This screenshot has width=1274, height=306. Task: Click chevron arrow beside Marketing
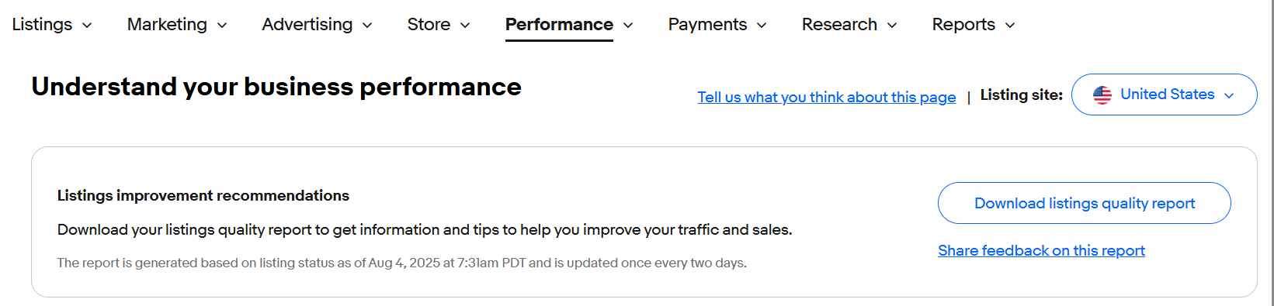coord(222,26)
